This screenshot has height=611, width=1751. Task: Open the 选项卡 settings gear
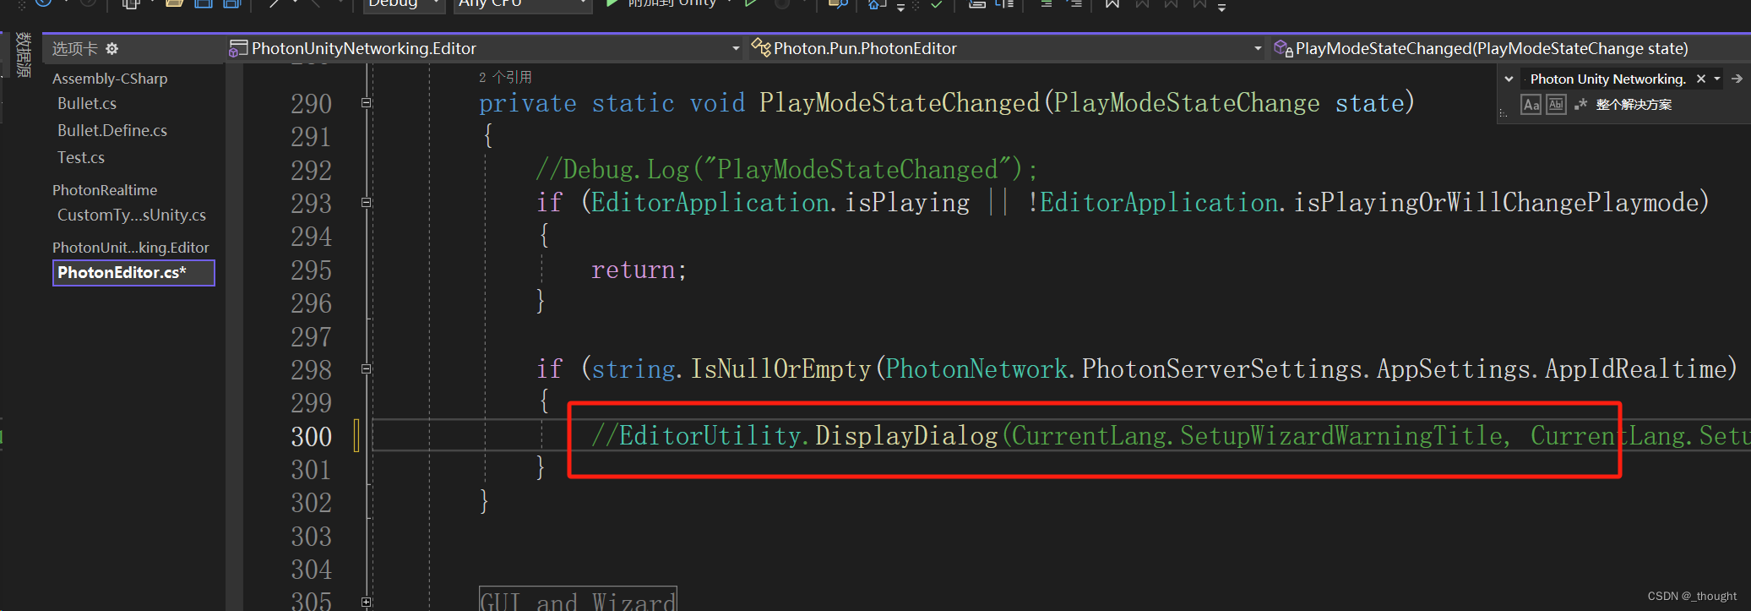111,49
